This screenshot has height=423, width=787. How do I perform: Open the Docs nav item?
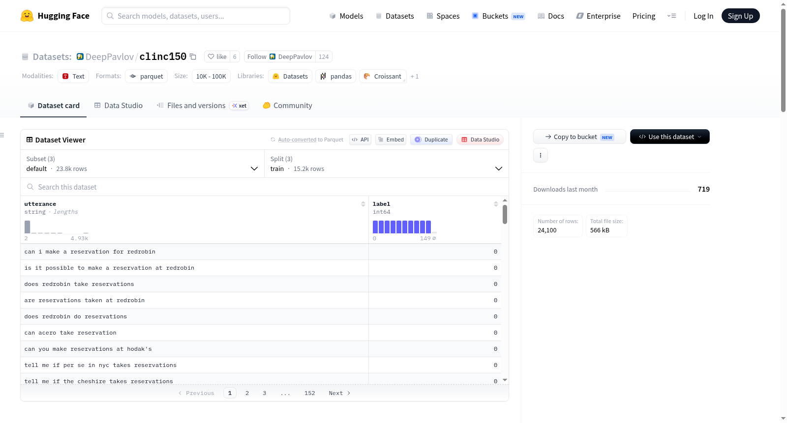[x=550, y=16]
